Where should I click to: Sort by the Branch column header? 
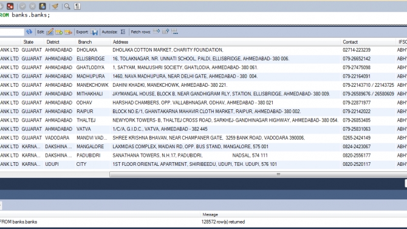pyautogui.click(x=85, y=42)
